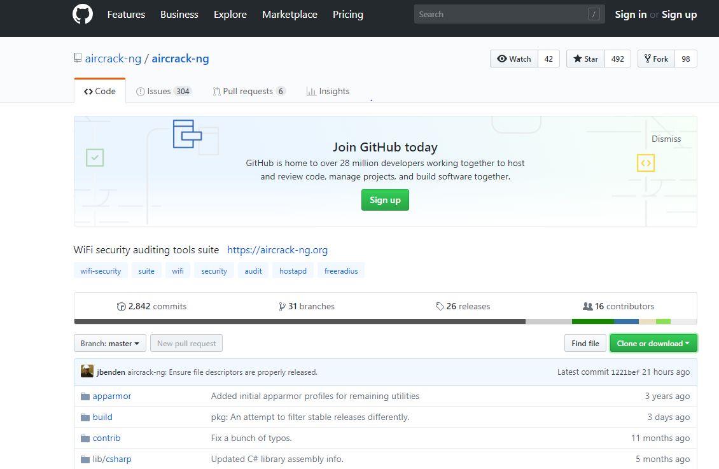Viewport: 719px width, 469px height.
Task: View forks count 98
Action: (685, 59)
